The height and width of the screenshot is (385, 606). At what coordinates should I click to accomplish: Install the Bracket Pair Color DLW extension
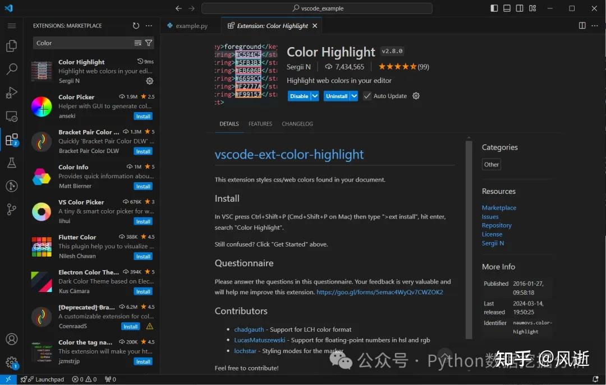pos(143,151)
